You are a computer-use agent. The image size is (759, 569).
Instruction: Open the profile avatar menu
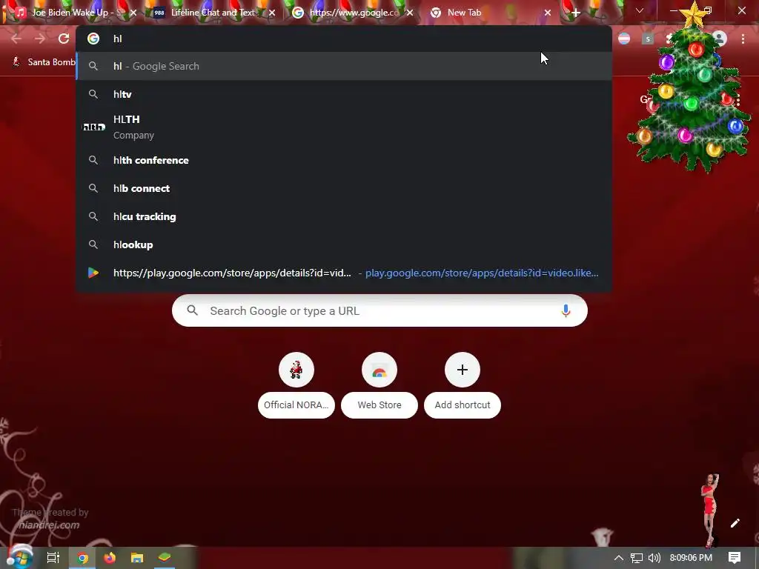pyautogui.click(x=720, y=39)
